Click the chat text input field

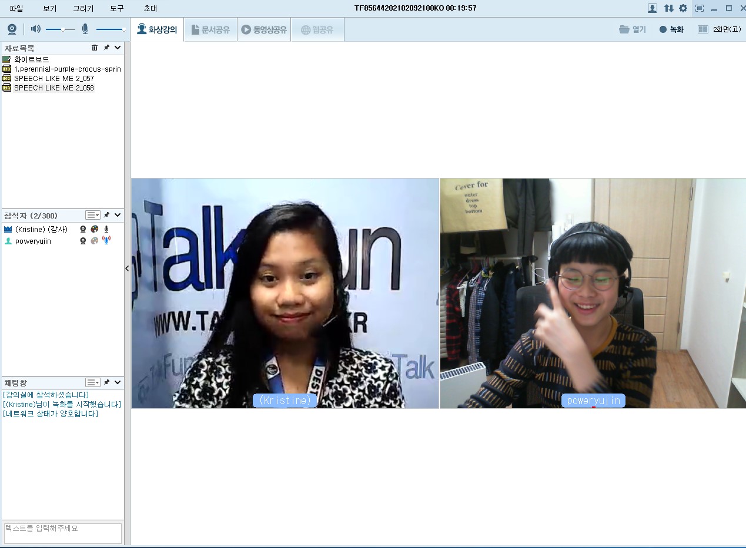pos(62,533)
